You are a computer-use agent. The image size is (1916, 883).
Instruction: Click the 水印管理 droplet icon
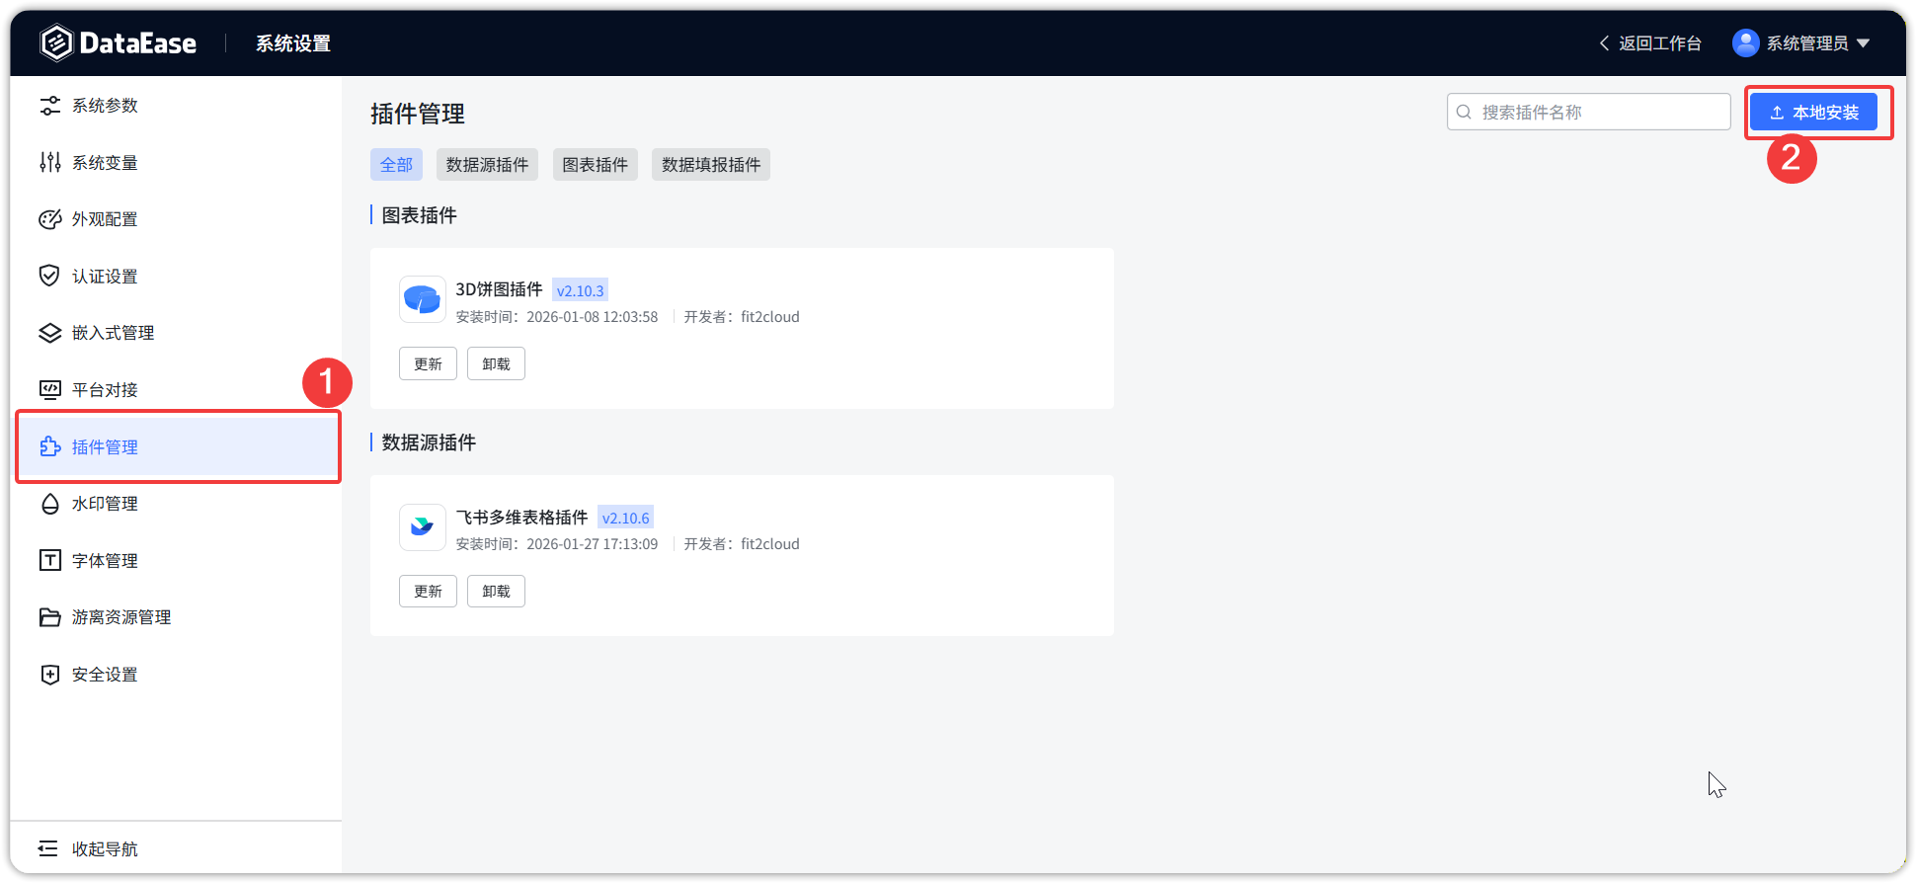click(x=49, y=504)
